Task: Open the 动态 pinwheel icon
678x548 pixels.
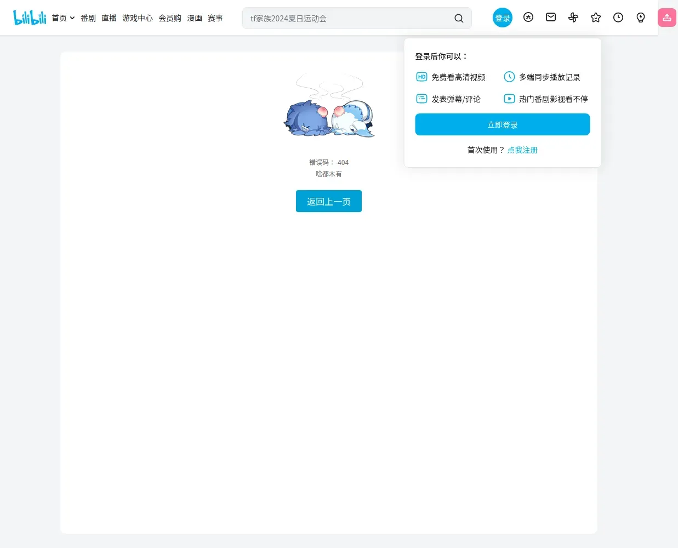Action: 573,18
